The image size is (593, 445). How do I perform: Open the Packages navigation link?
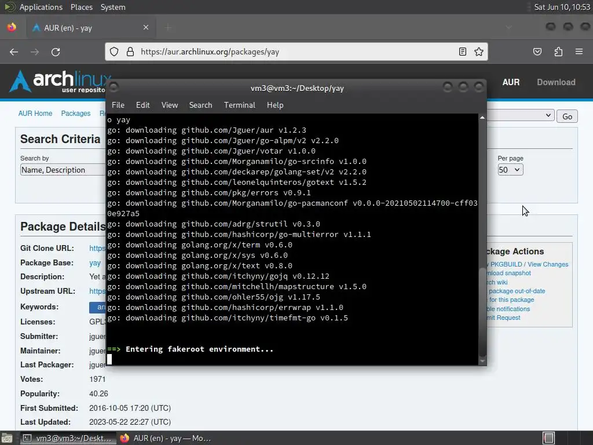(x=76, y=113)
